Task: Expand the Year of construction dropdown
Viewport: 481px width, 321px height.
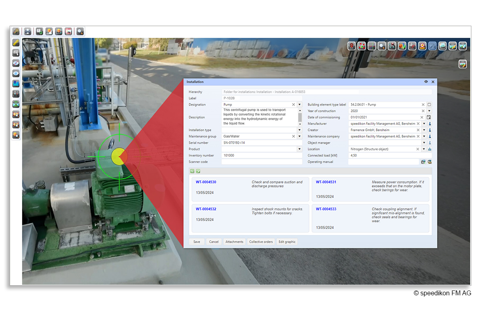Action: click(x=429, y=111)
